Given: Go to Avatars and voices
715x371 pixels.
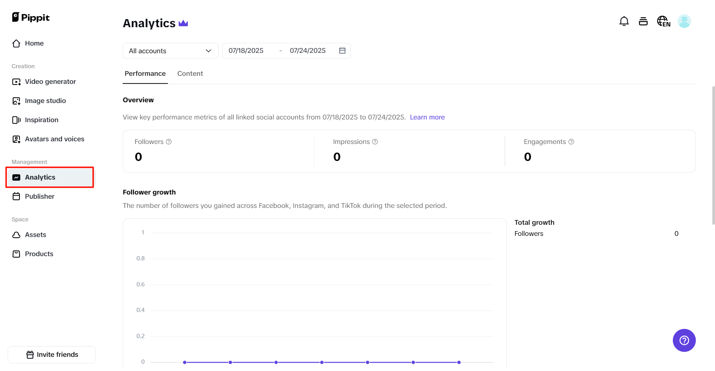Looking at the screenshot, I should pyautogui.click(x=54, y=139).
